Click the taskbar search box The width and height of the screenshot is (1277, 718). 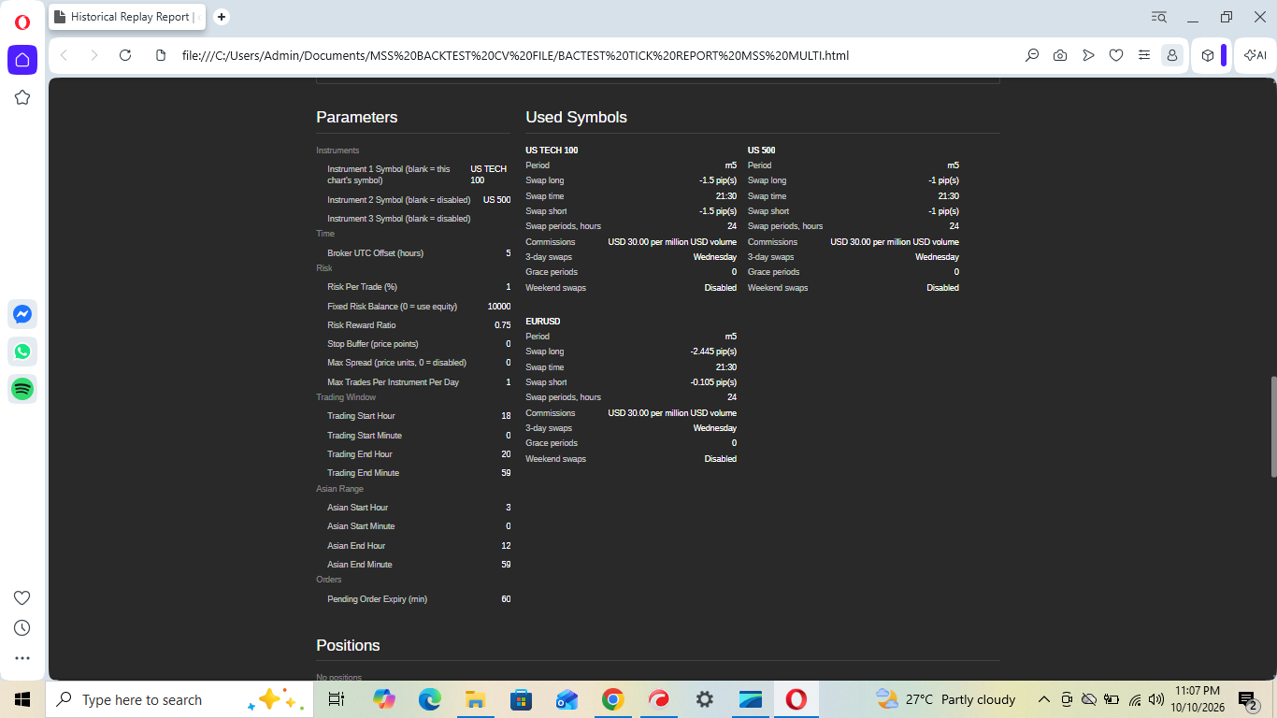coord(178,699)
